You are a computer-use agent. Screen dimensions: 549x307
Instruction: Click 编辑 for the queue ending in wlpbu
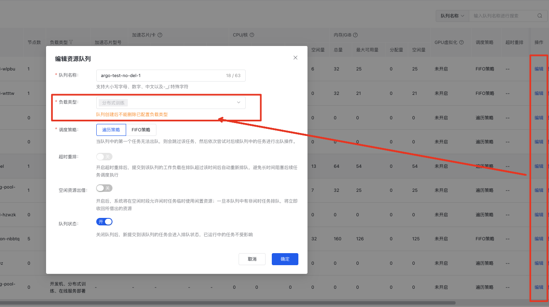pos(539,69)
